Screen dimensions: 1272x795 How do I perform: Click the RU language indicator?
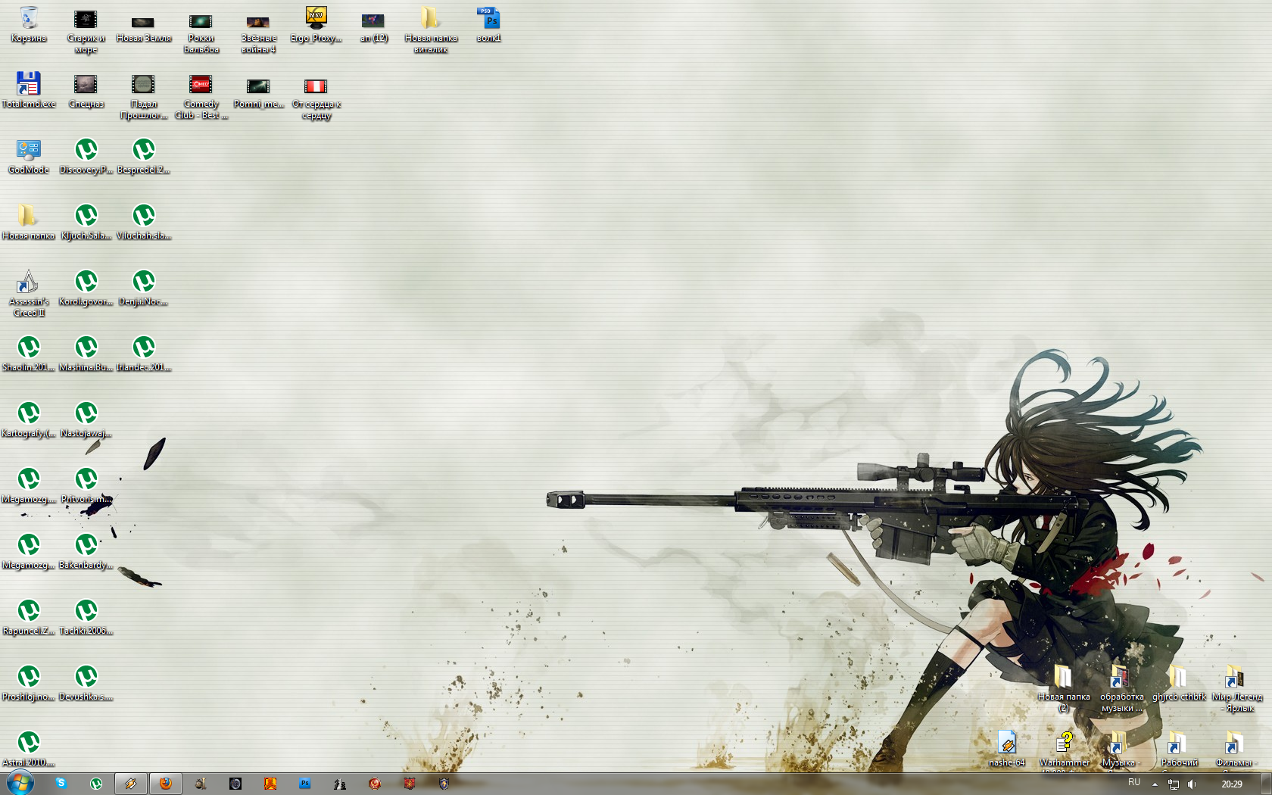1134,783
